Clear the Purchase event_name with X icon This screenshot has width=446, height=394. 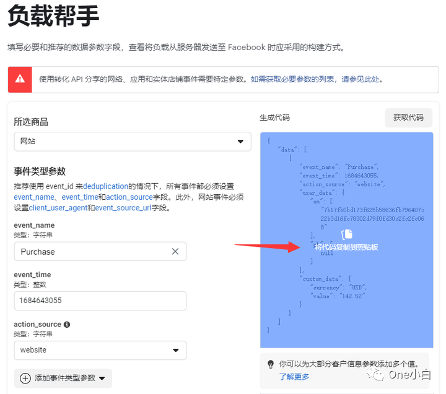175,251
